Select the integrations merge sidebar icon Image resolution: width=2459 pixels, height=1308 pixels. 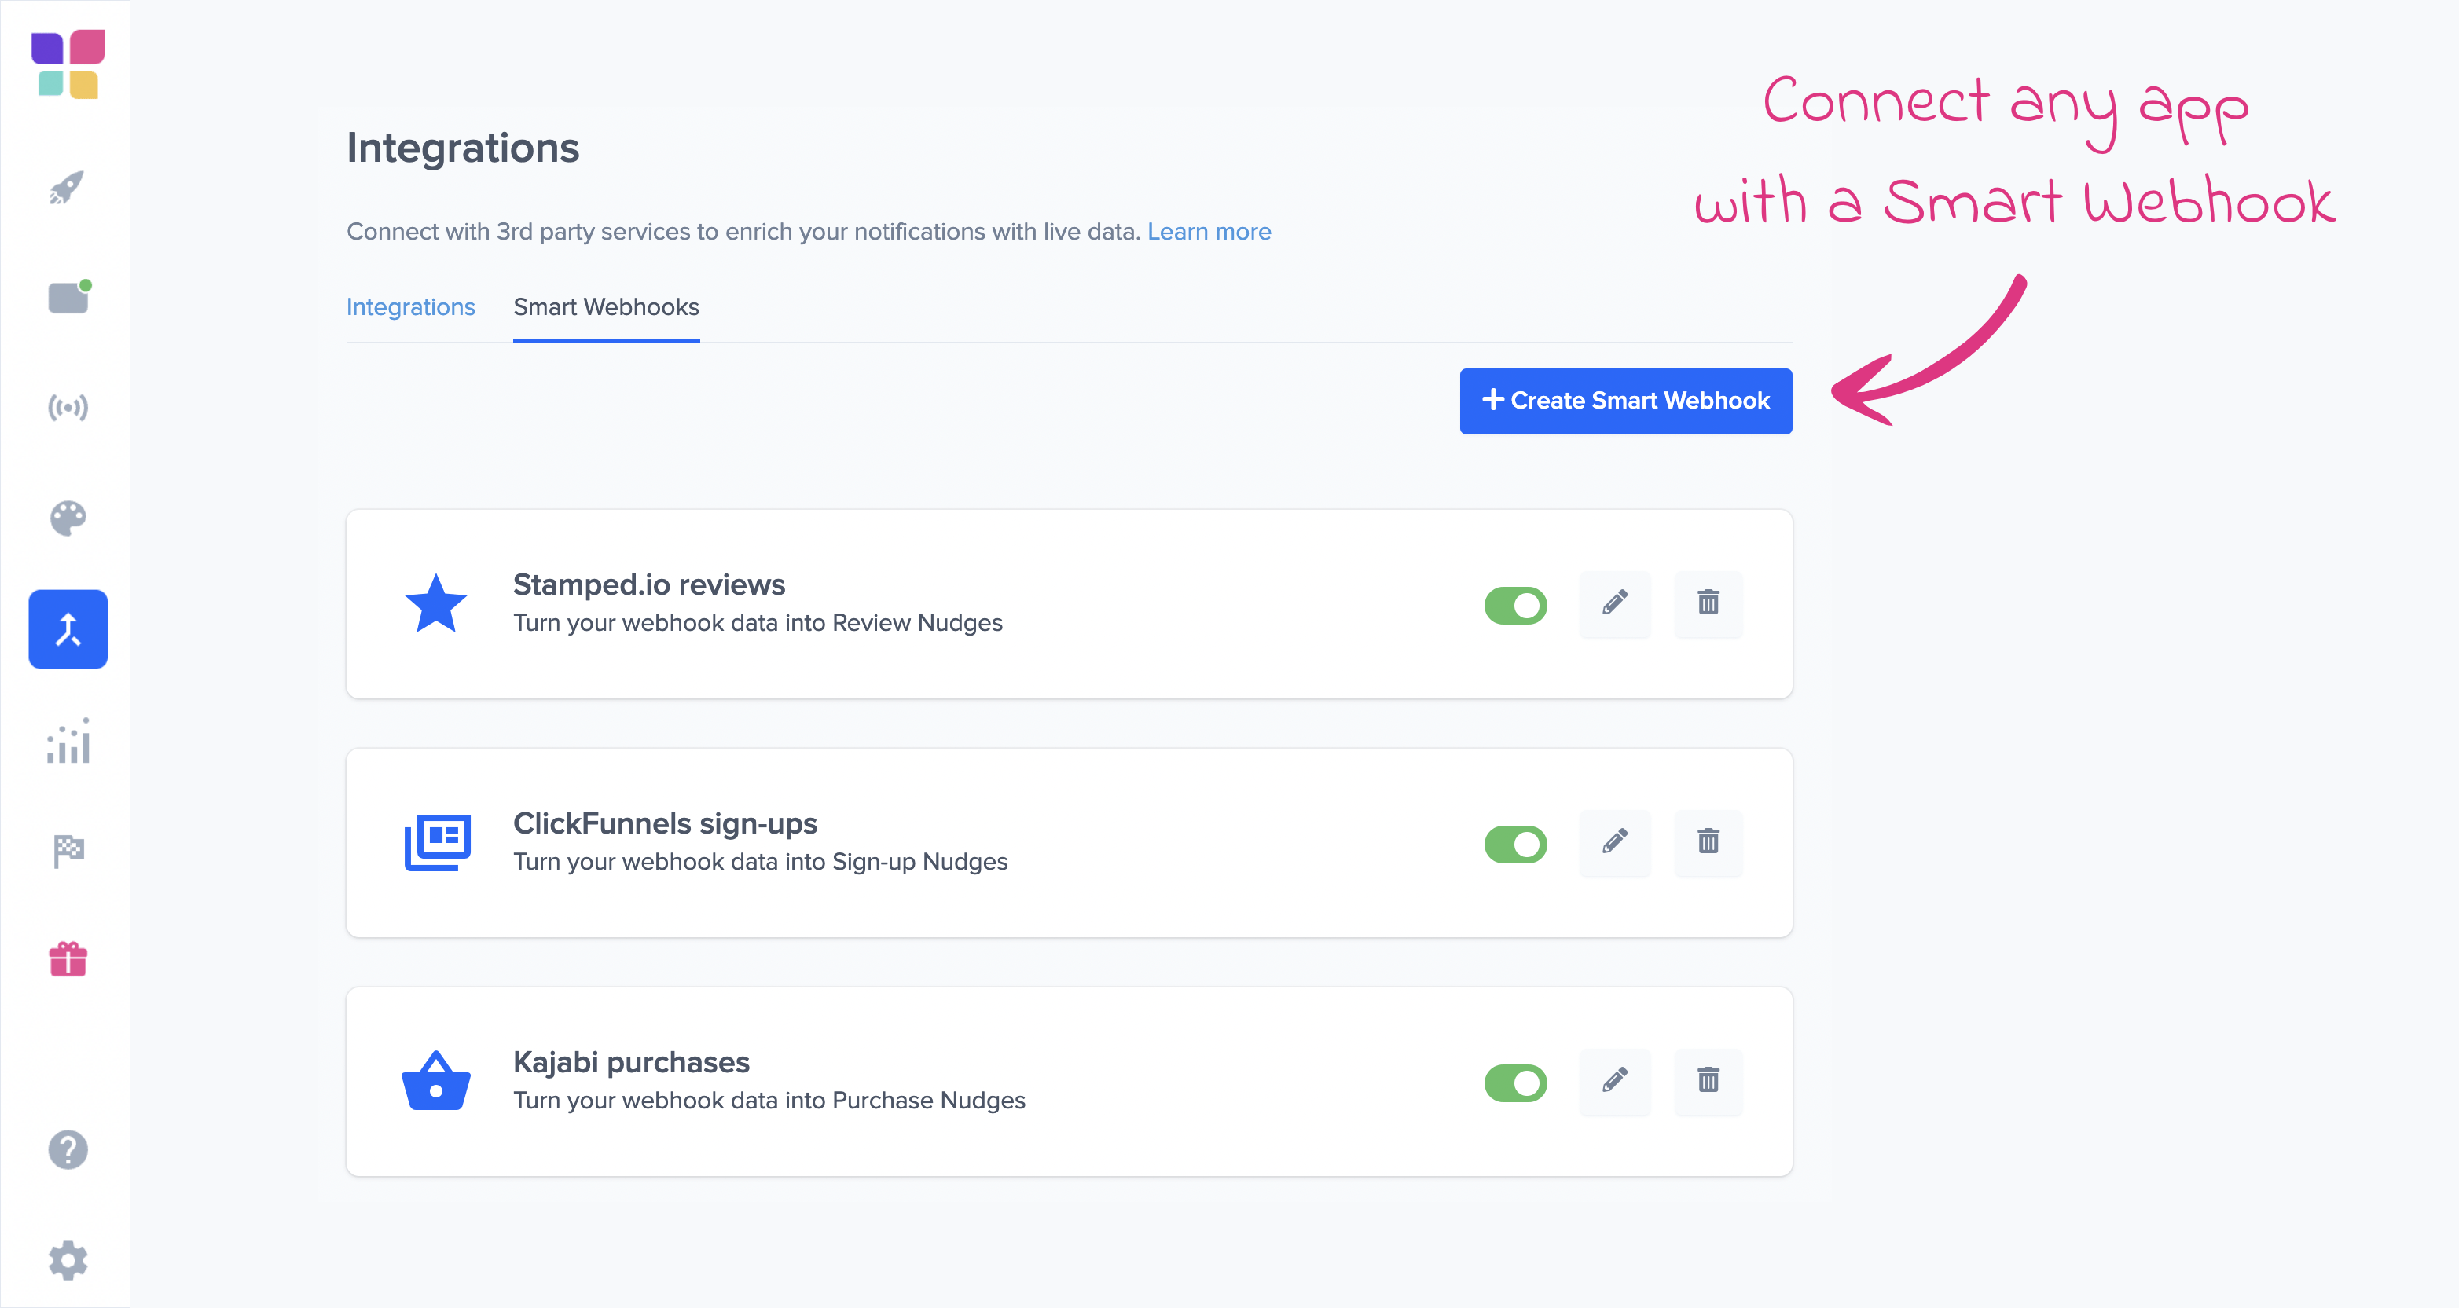coord(68,628)
